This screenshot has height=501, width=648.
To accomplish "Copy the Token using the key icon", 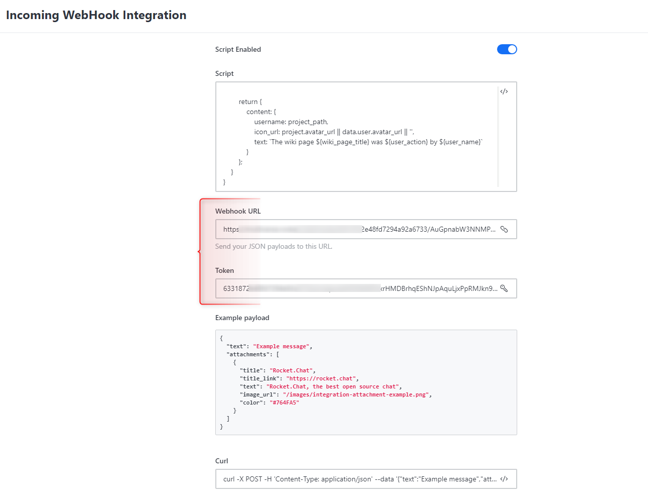I will (x=504, y=288).
